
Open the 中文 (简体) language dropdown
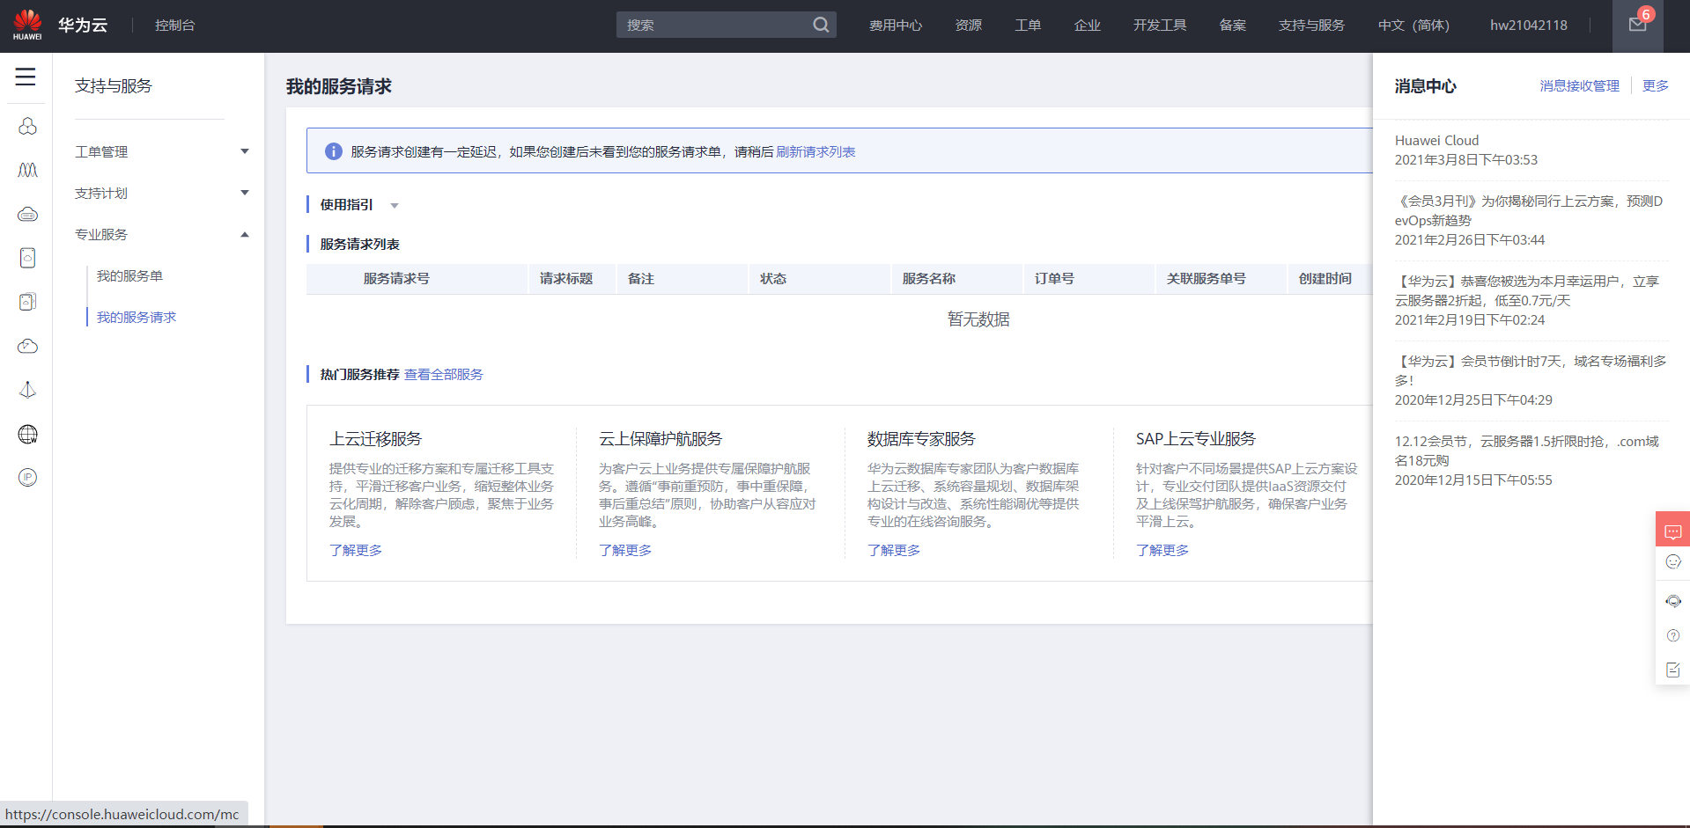1413,25
